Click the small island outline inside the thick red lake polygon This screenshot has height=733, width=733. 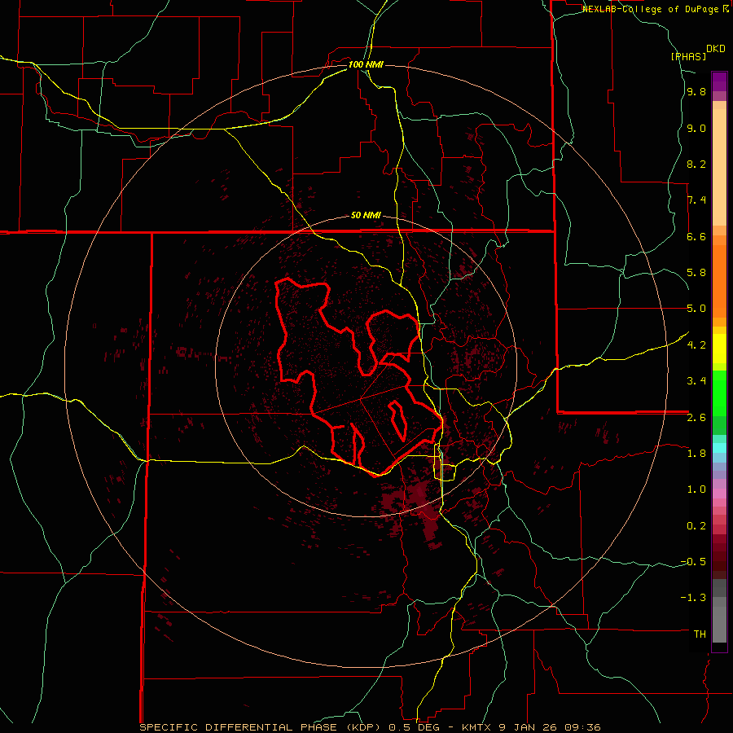397,419
